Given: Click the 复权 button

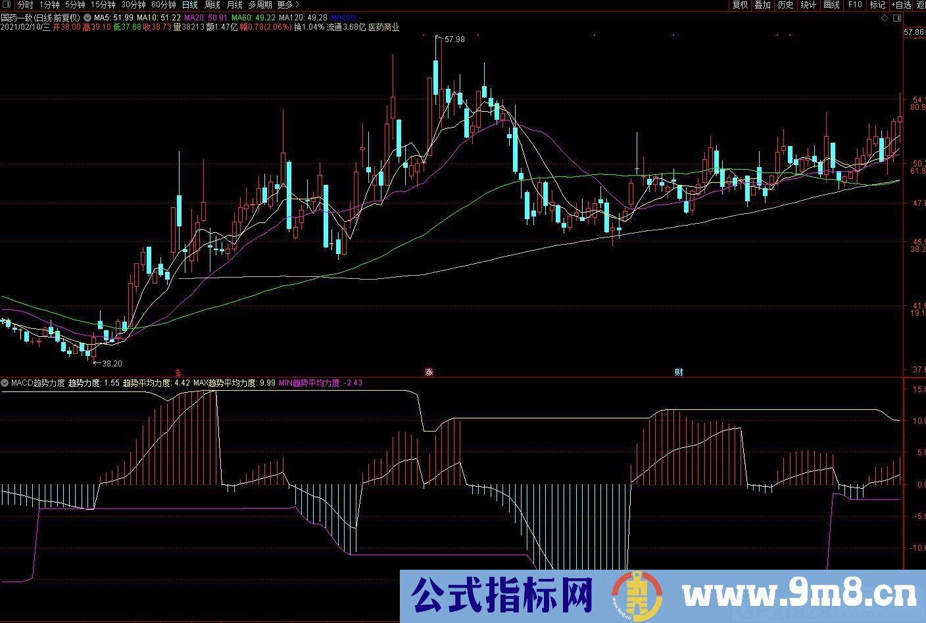Looking at the screenshot, I should coord(740,5).
